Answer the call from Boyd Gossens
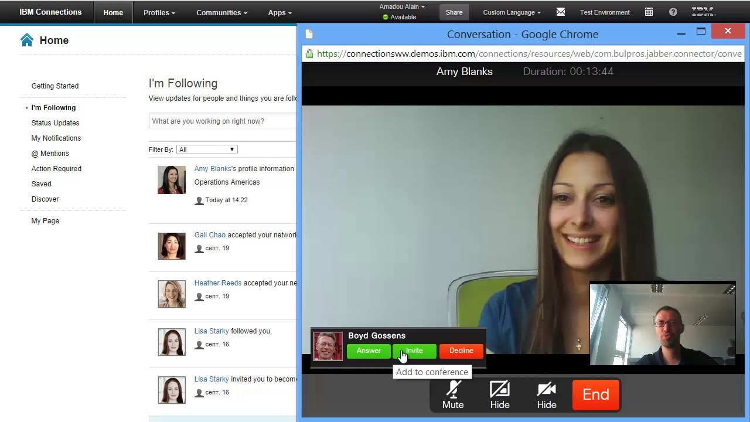This screenshot has width=750, height=422. (369, 350)
